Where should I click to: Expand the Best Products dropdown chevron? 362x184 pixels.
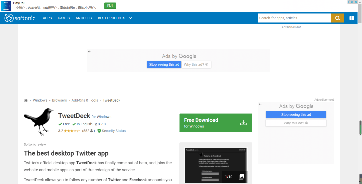[x=130, y=18]
